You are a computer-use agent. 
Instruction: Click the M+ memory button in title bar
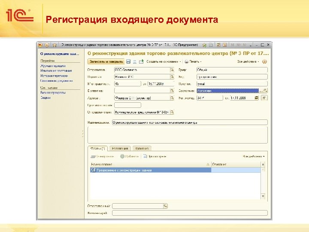click(x=239, y=45)
